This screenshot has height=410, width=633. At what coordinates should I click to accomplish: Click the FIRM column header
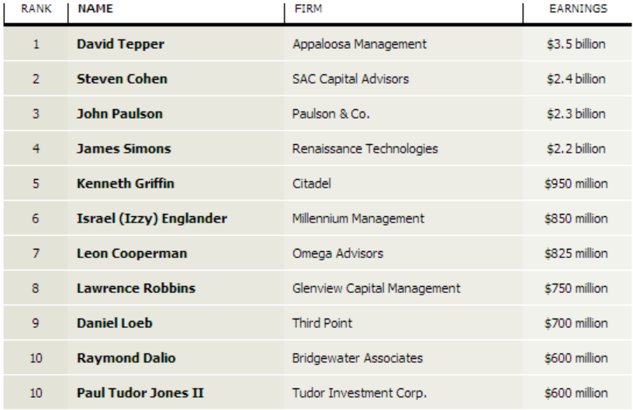(x=309, y=9)
